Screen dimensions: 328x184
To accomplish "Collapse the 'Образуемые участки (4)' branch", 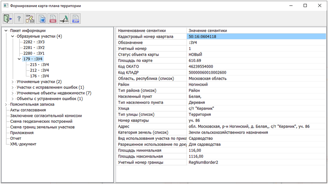I will [x=13, y=36].
